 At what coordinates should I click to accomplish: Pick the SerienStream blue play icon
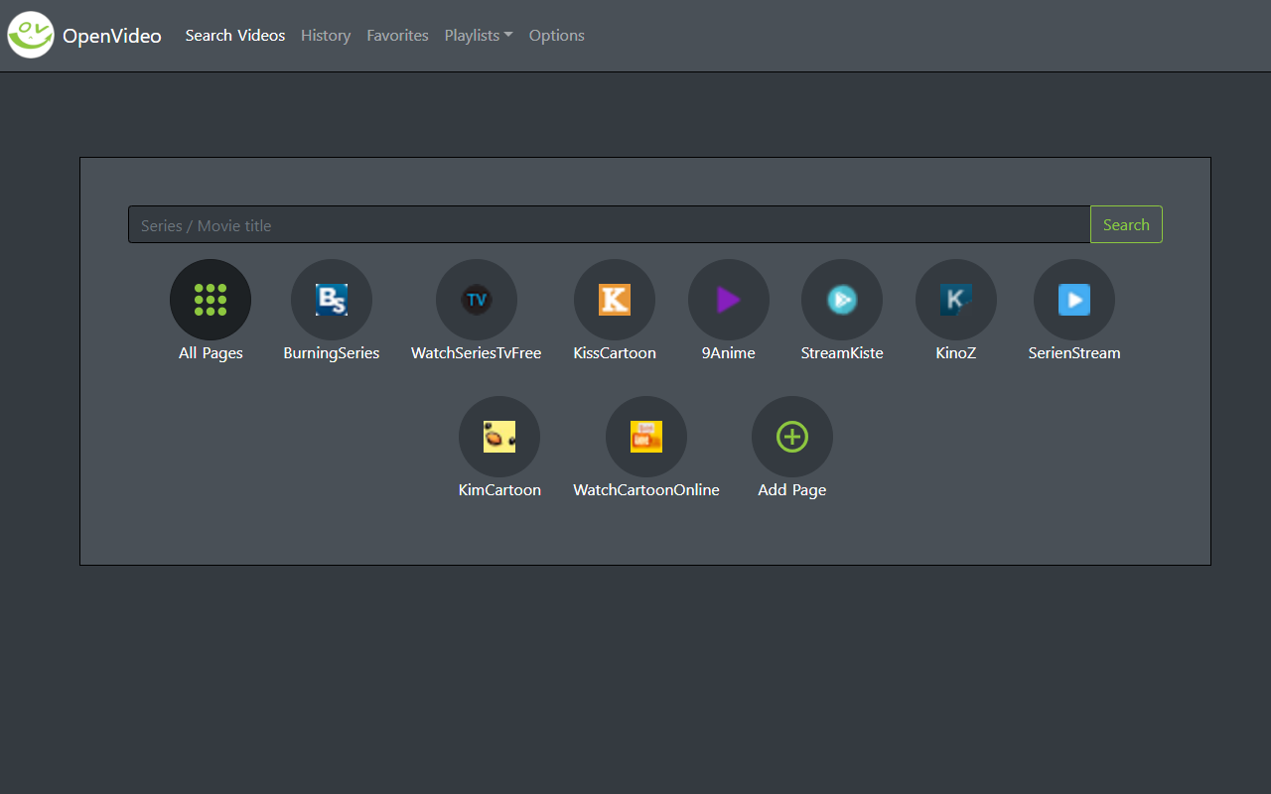[x=1074, y=300]
